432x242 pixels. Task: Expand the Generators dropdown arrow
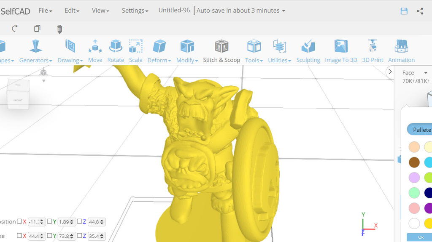pyautogui.click(x=51, y=61)
